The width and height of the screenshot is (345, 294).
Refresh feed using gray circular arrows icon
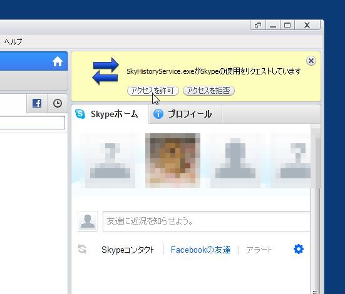point(82,249)
